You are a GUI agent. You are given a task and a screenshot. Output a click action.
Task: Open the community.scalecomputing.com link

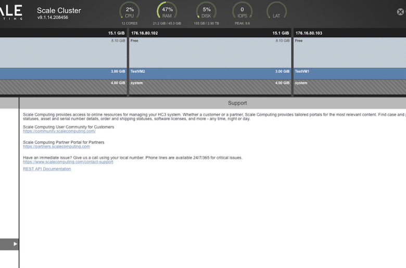click(59, 131)
